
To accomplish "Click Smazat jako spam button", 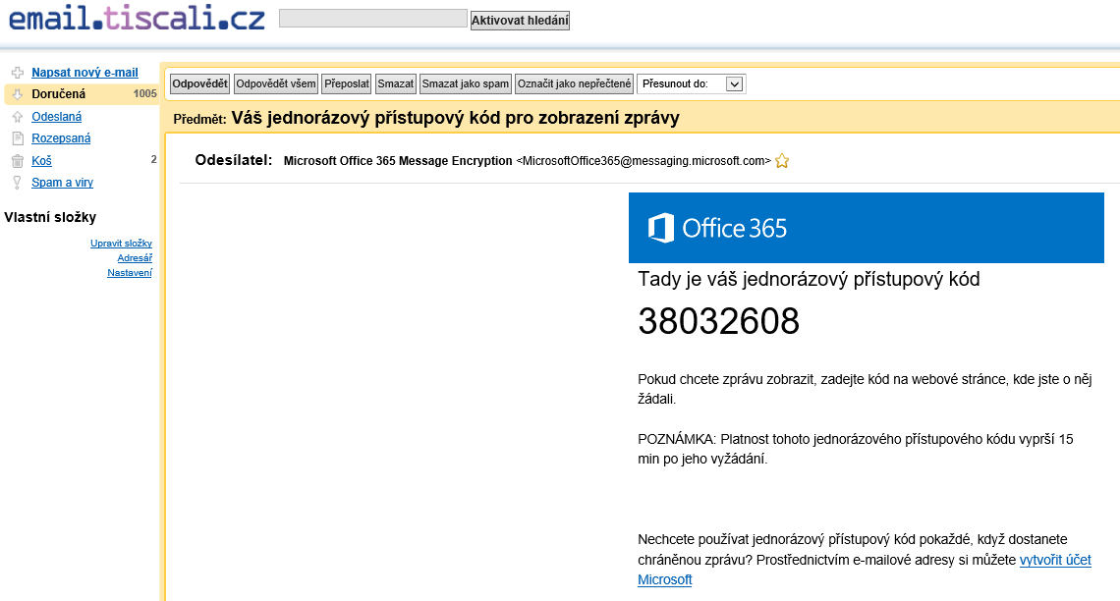I will tap(466, 84).
